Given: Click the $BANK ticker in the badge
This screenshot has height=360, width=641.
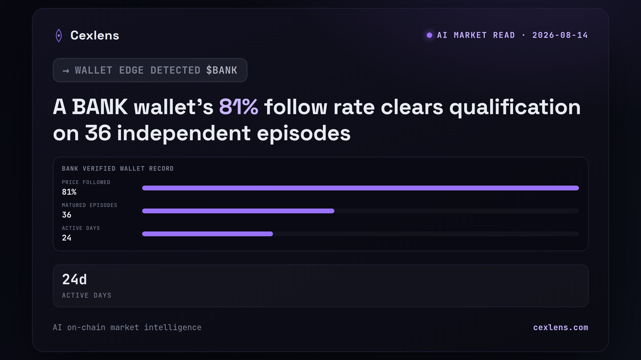Looking at the screenshot, I should pyautogui.click(x=222, y=70).
